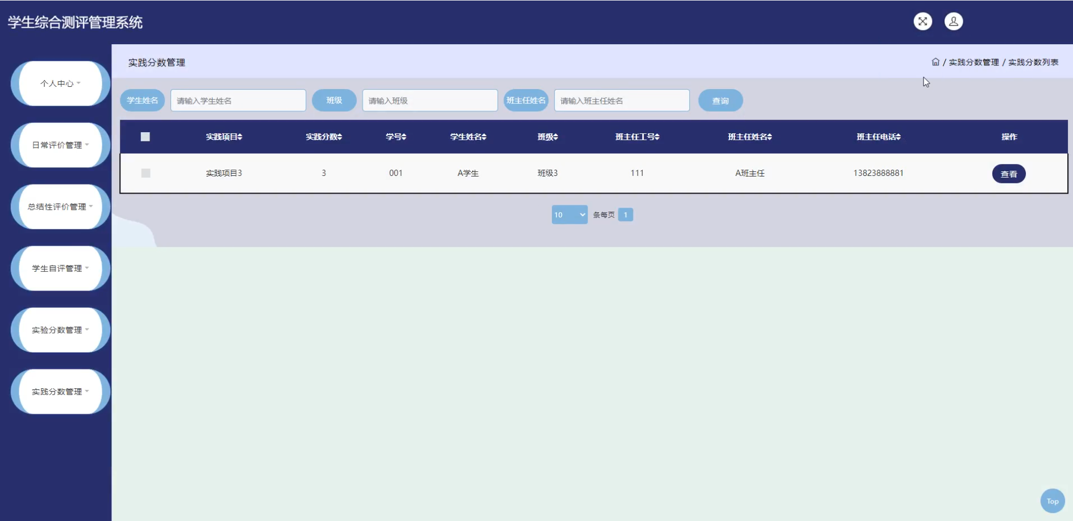Click the phone number 13823888881 cell
Viewport: 1073px width, 521px height.
click(879, 173)
